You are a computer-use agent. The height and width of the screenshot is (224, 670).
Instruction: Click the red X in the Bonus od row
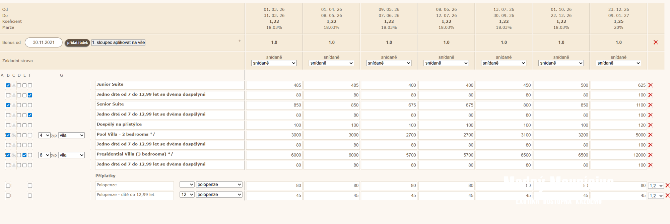pos(656,43)
